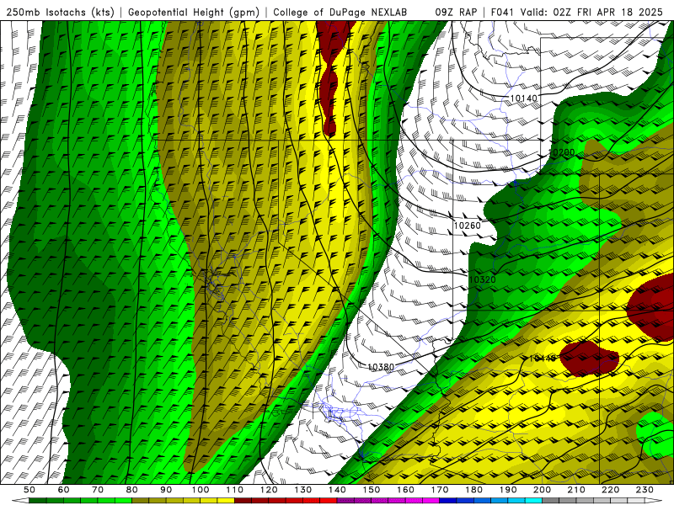Click the 90 value on the legend

tap(166, 490)
